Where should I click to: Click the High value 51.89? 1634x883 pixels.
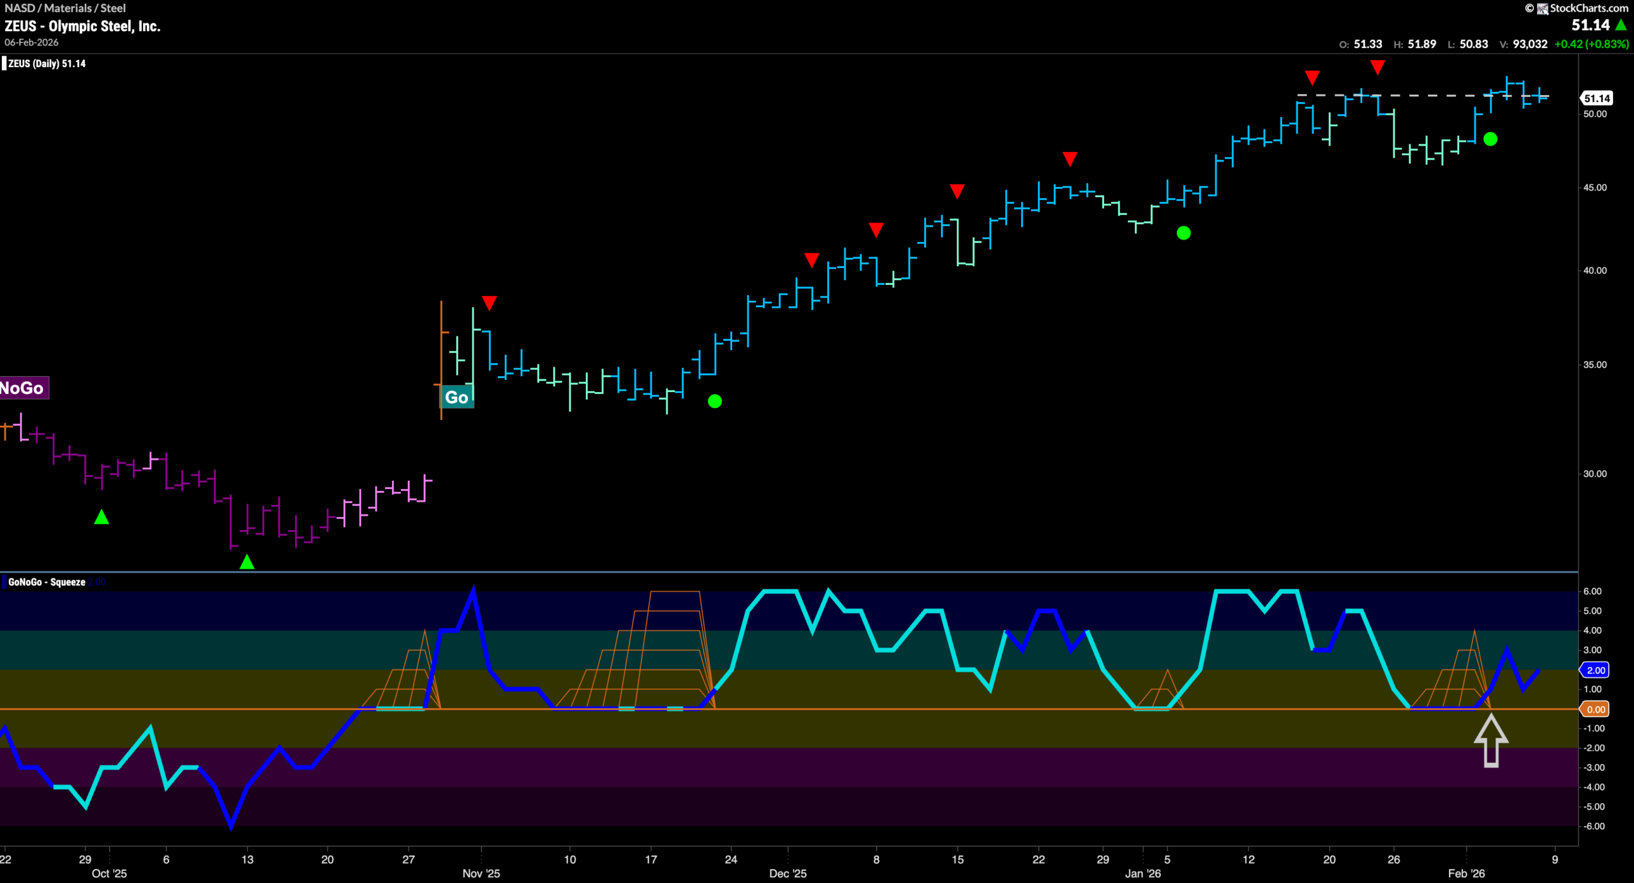pyautogui.click(x=1422, y=44)
